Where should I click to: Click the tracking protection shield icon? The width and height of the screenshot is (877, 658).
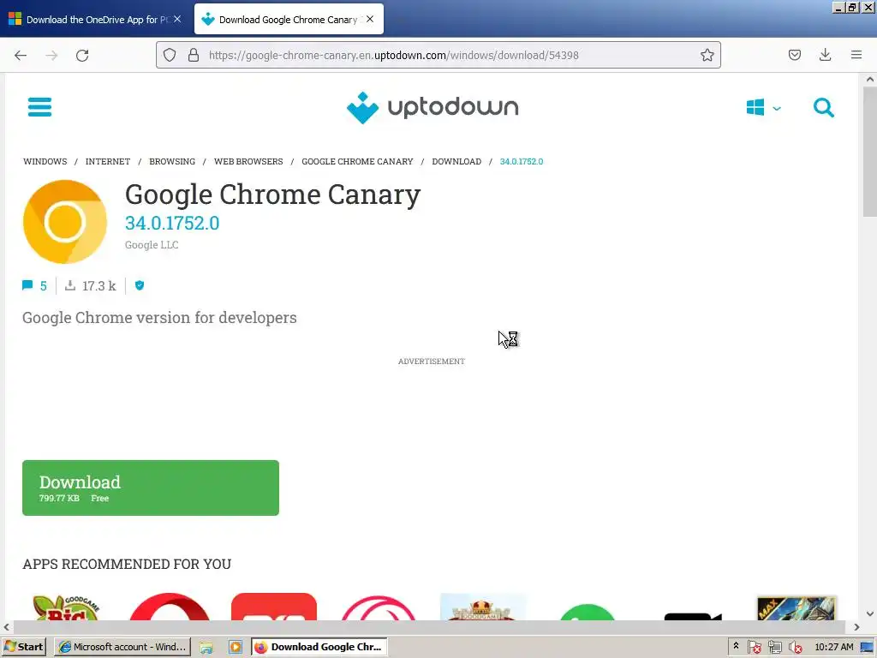(x=170, y=55)
